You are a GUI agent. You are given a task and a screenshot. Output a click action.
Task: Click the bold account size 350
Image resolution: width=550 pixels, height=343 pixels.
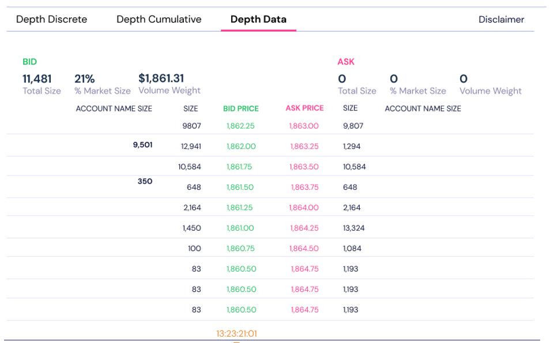[x=145, y=181]
